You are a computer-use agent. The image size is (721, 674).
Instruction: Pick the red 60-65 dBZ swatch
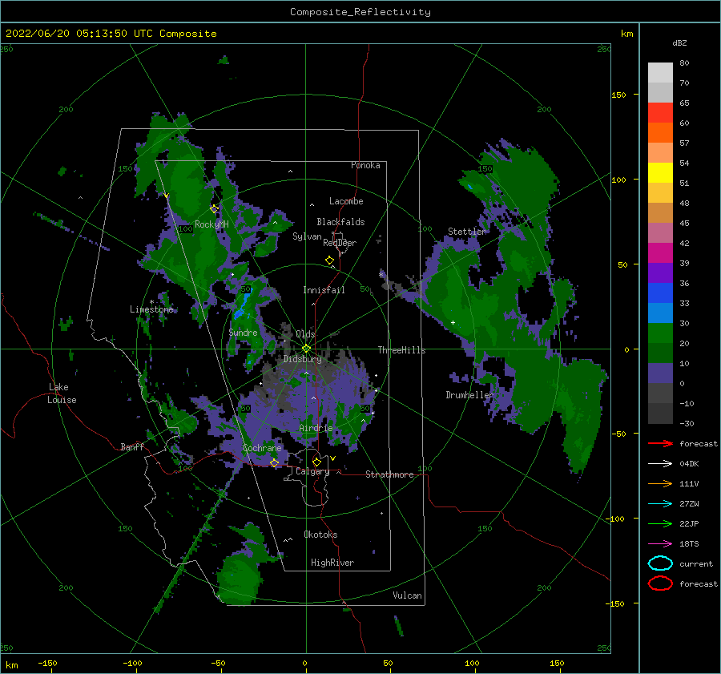(660, 113)
